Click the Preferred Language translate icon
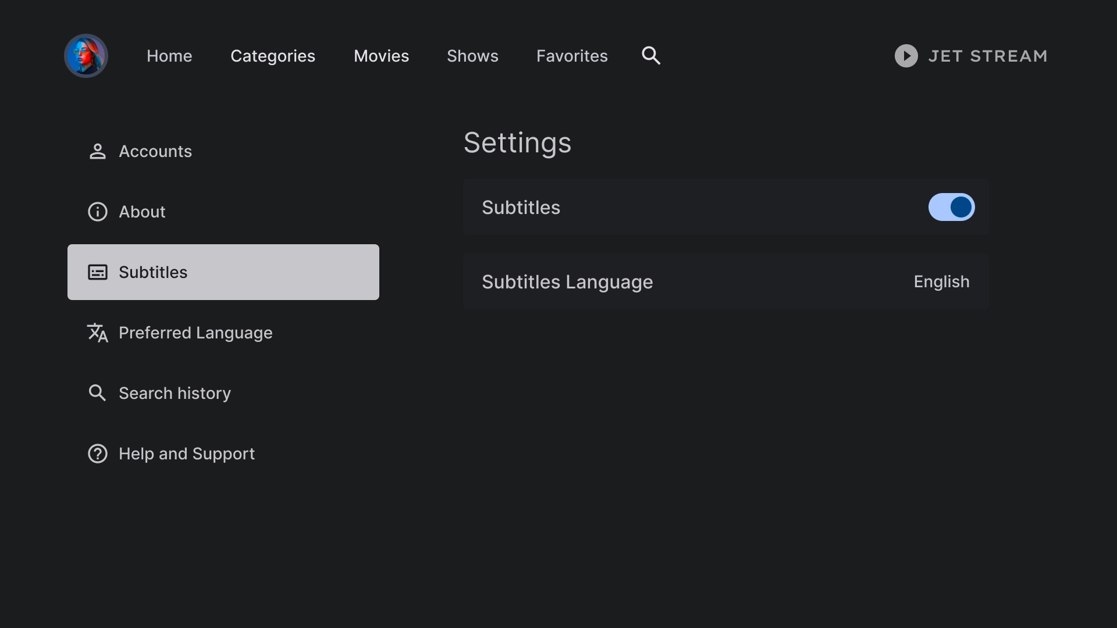1117x628 pixels. coord(97,333)
